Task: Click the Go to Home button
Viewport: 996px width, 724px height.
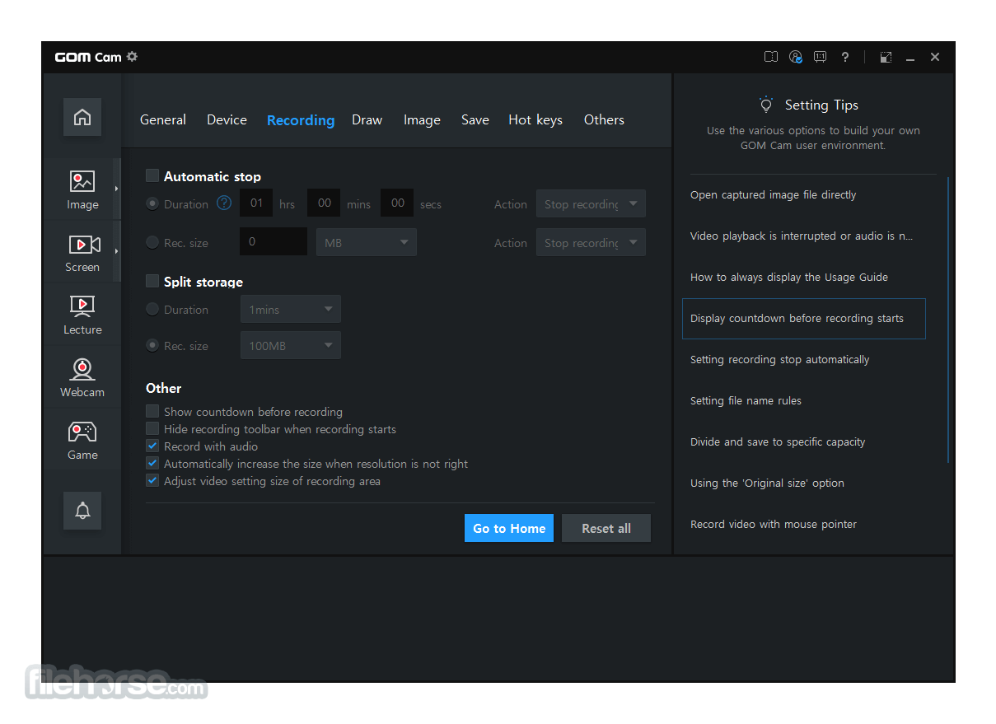Action: [x=509, y=528]
